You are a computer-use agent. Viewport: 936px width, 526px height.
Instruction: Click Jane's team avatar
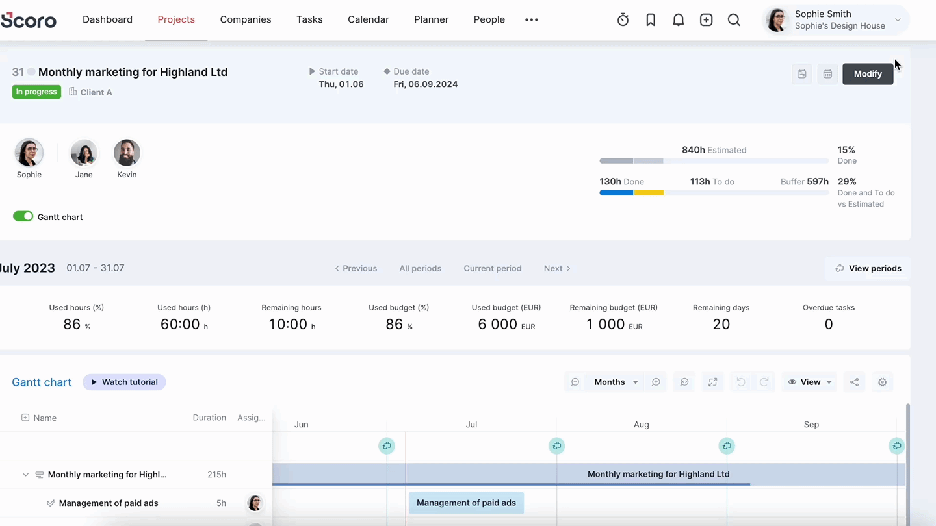tap(84, 153)
